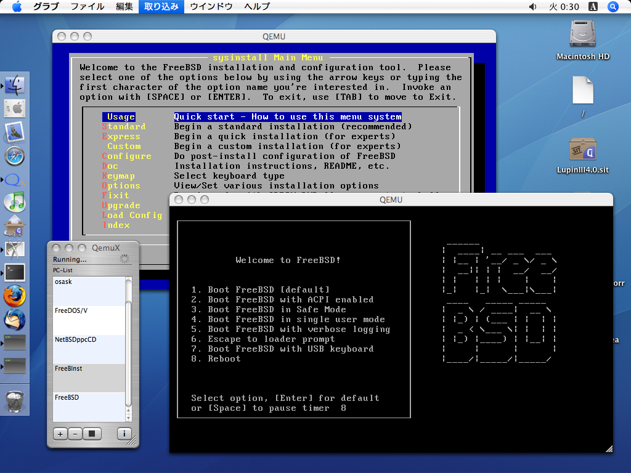Open the ファイル menu
Screen dimensions: 631x473
pos(88,6)
